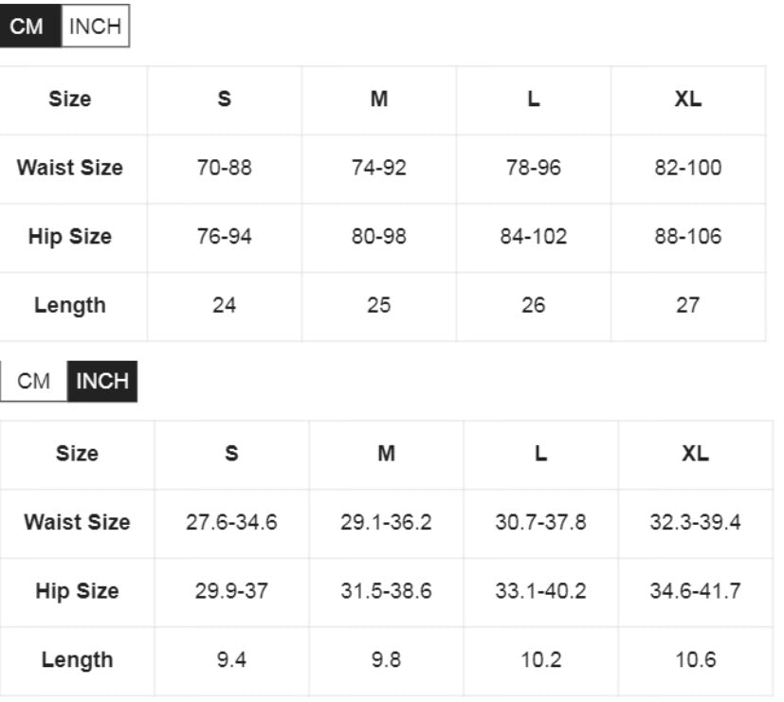Select the 76-94 hip size cell
Viewport: 784px width, 702px height.
point(225,236)
